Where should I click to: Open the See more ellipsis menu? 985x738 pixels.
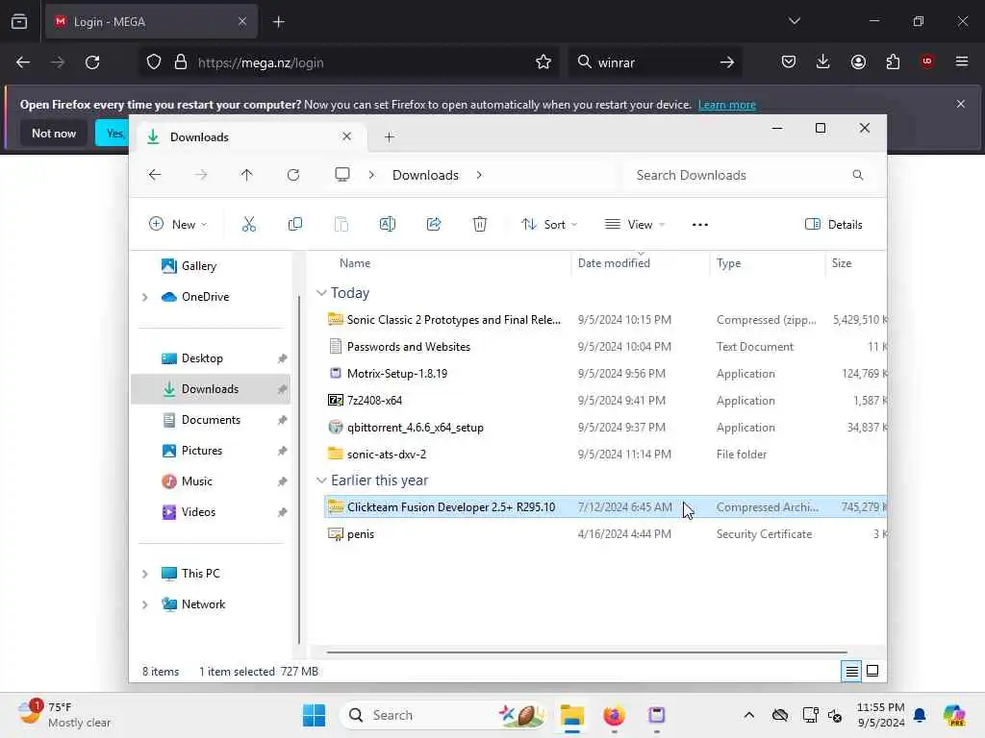[700, 225]
